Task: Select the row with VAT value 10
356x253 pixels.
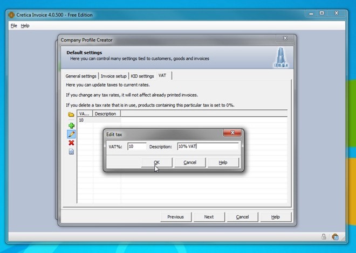Action: point(99,120)
